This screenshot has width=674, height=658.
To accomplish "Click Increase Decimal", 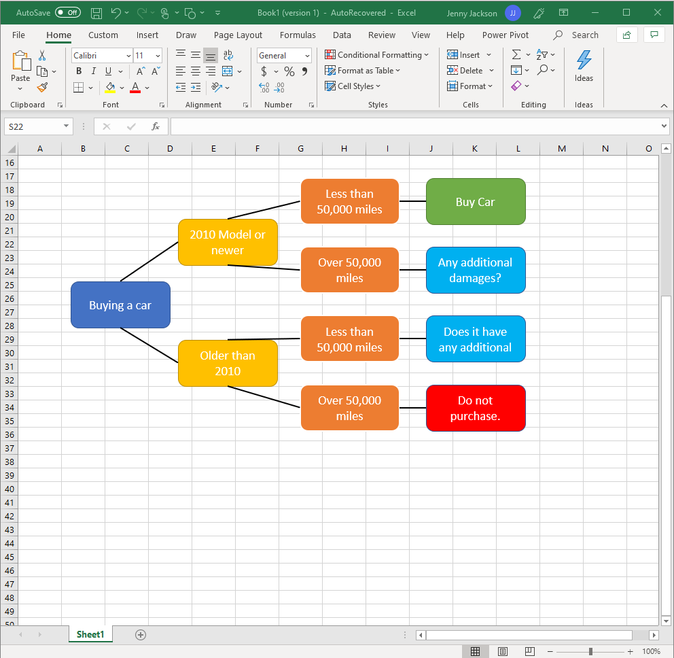I will [x=264, y=87].
